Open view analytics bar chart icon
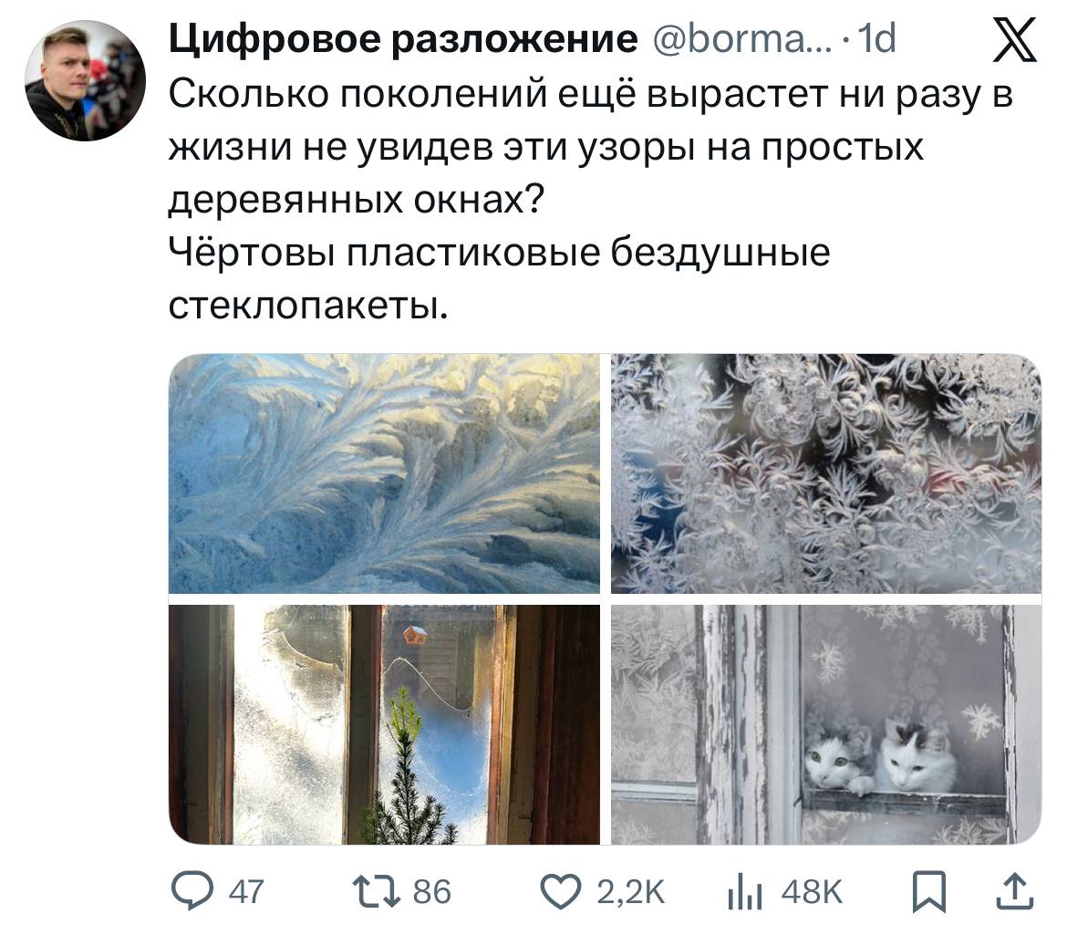Viewport: 1067px width, 935px height. (x=744, y=893)
